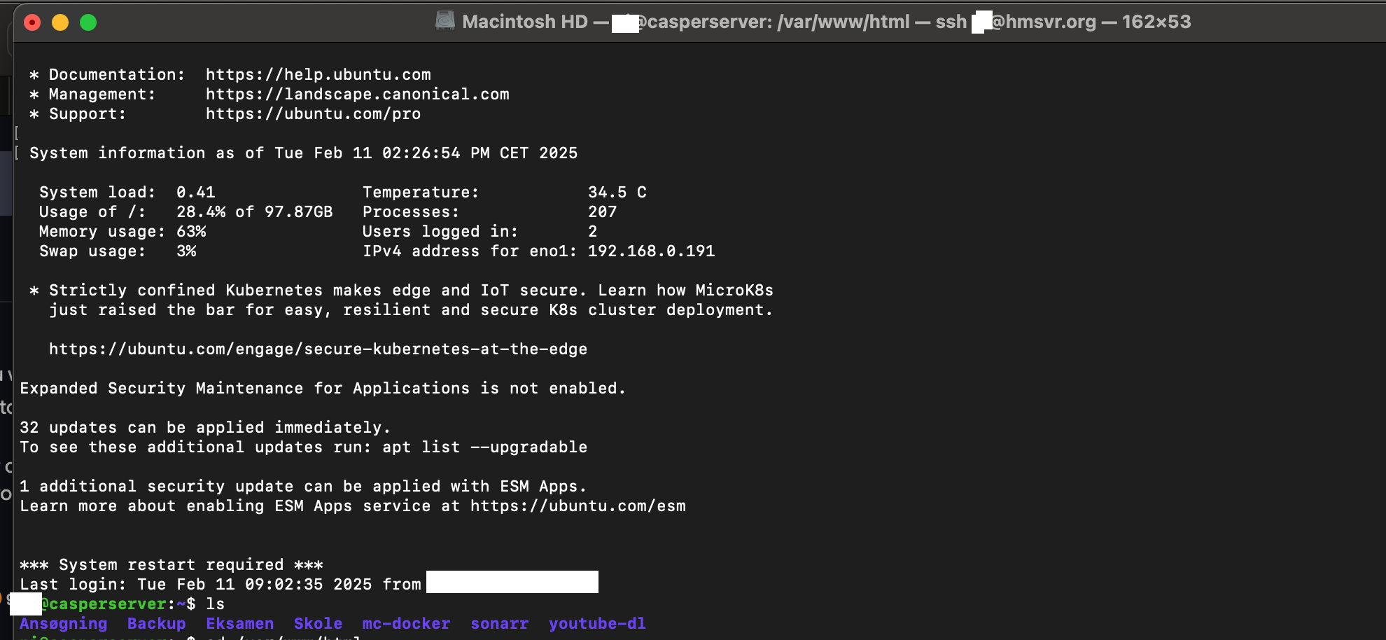The width and height of the screenshot is (1386, 640).
Task: Click the Macintosh HD drive icon in title
Action: [445, 21]
